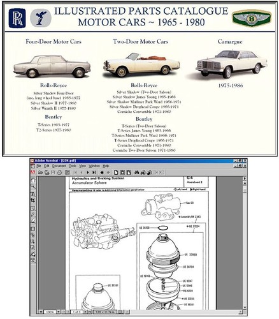Click the Print toolbar icon
This screenshot has width=279, height=319.
click(60, 172)
